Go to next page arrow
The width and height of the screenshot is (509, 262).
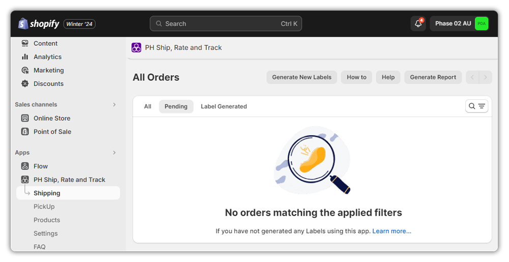click(x=486, y=77)
